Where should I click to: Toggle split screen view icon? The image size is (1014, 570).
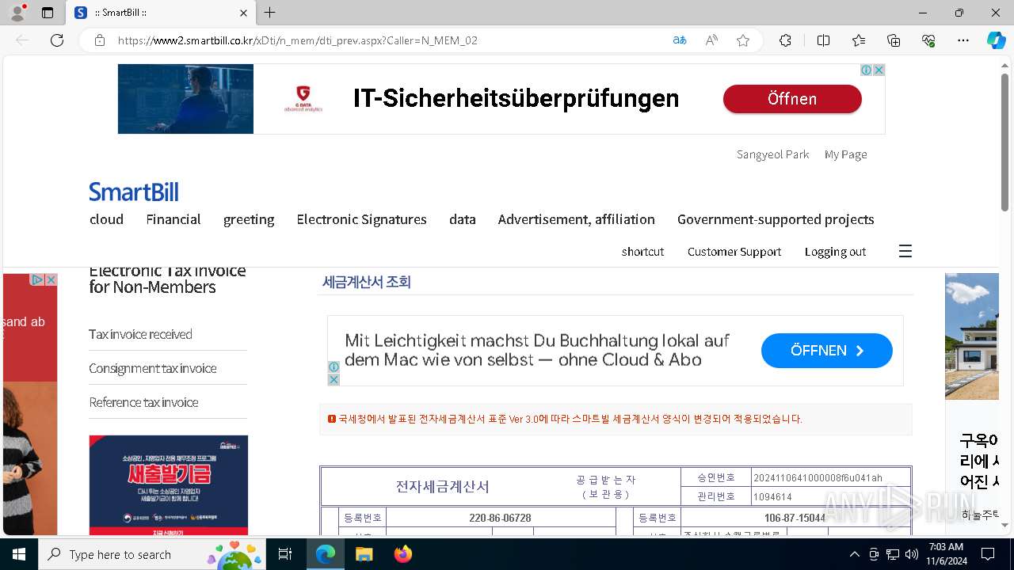tap(823, 40)
